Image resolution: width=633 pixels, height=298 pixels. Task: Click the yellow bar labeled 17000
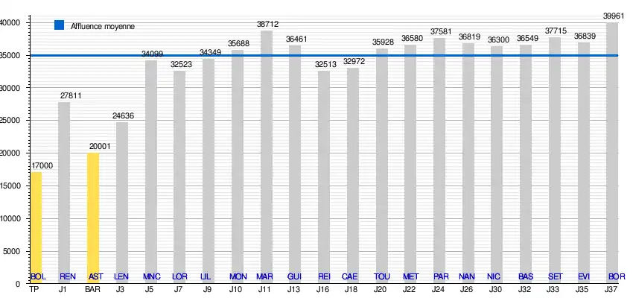[x=36, y=223]
